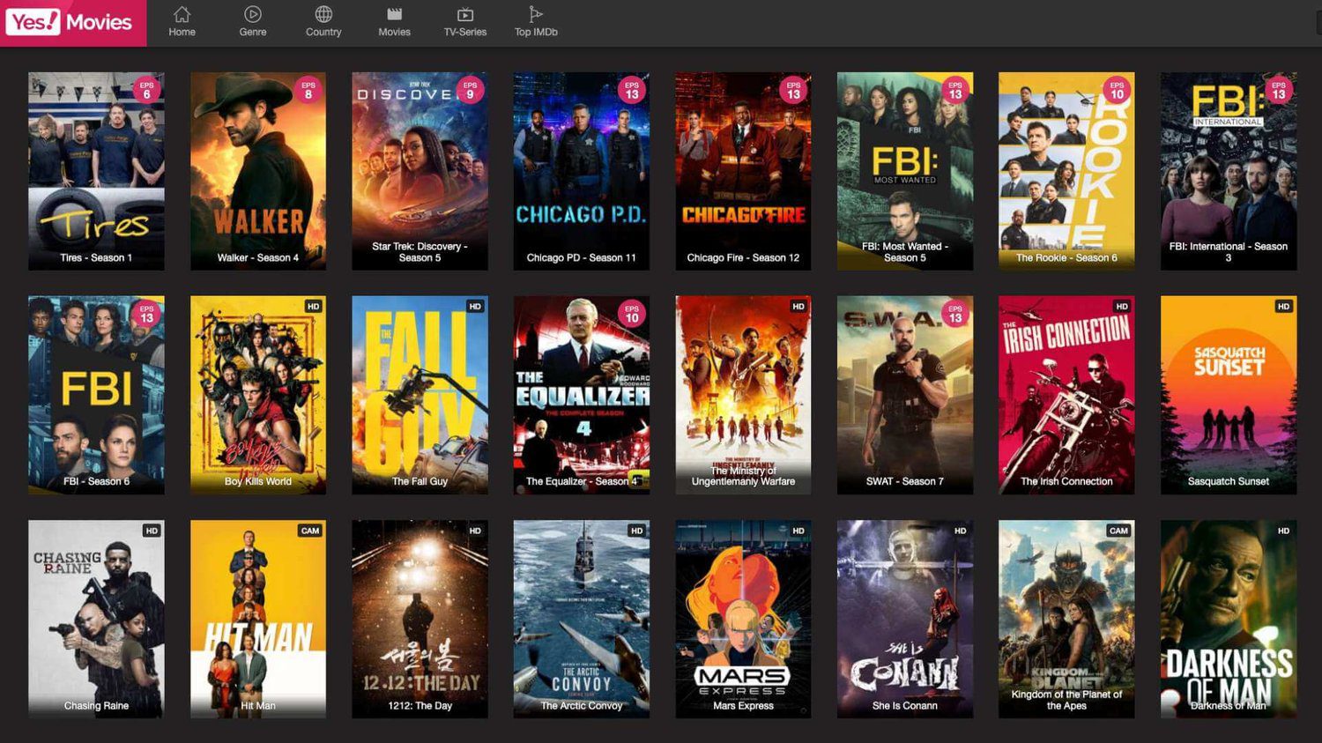1322x743 pixels.
Task: Open Chicago Fire poster
Action: click(743, 171)
